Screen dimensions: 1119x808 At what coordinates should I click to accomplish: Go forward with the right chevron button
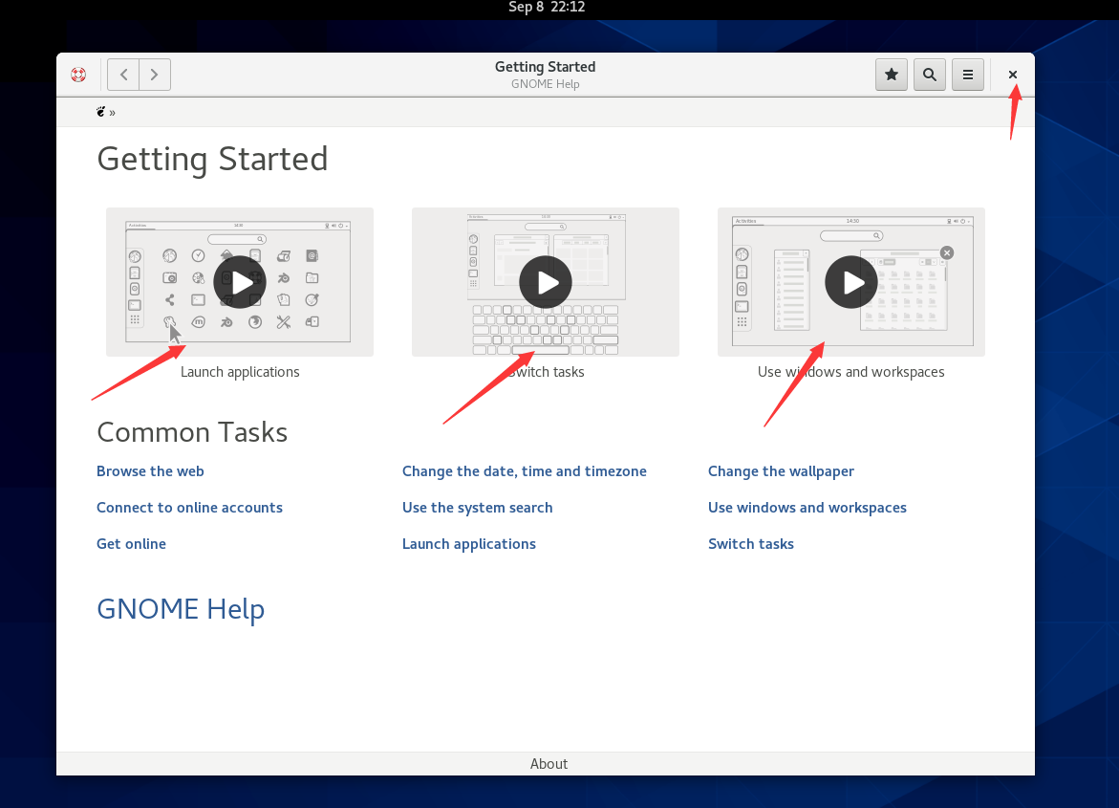155,75
